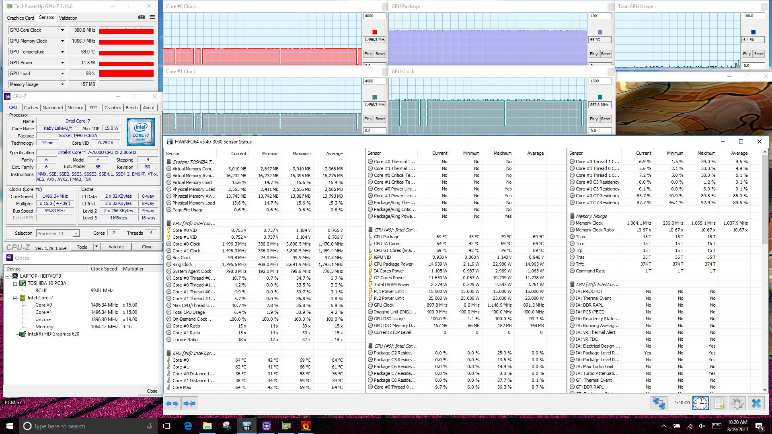The image size is (772, 434).
Task: Switch to the Mainboard tab in CPU-Z
Action: [53, 108]
